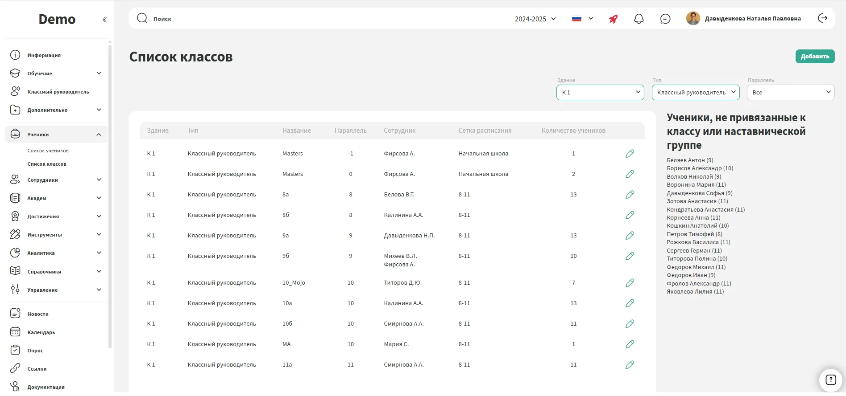
Task: Open the Параллель dropdown showing Все
Action: coord(790,92)
